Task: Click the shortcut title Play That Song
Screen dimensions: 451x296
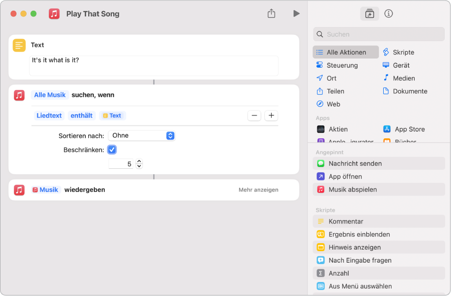Action: click(93, 14)
